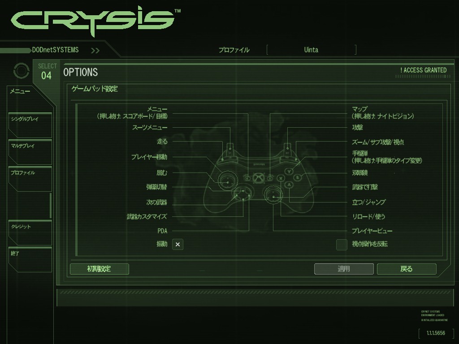
Task: Click the 武器カスタマイズ label
Action: click(147, 217)
